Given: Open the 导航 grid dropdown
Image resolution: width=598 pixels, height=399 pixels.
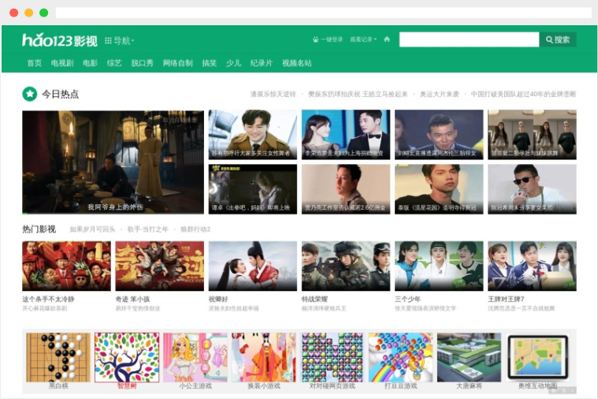Looking at the screenshot, I should tap(120, 40).
